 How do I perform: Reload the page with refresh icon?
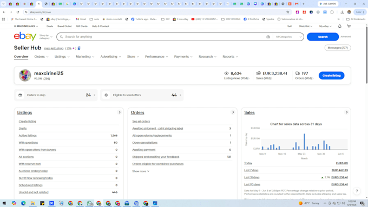click(18, 12)
